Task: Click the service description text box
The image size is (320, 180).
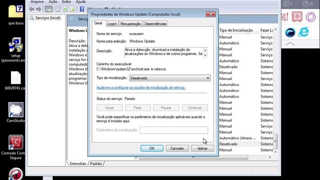Action: coord(166,52)
